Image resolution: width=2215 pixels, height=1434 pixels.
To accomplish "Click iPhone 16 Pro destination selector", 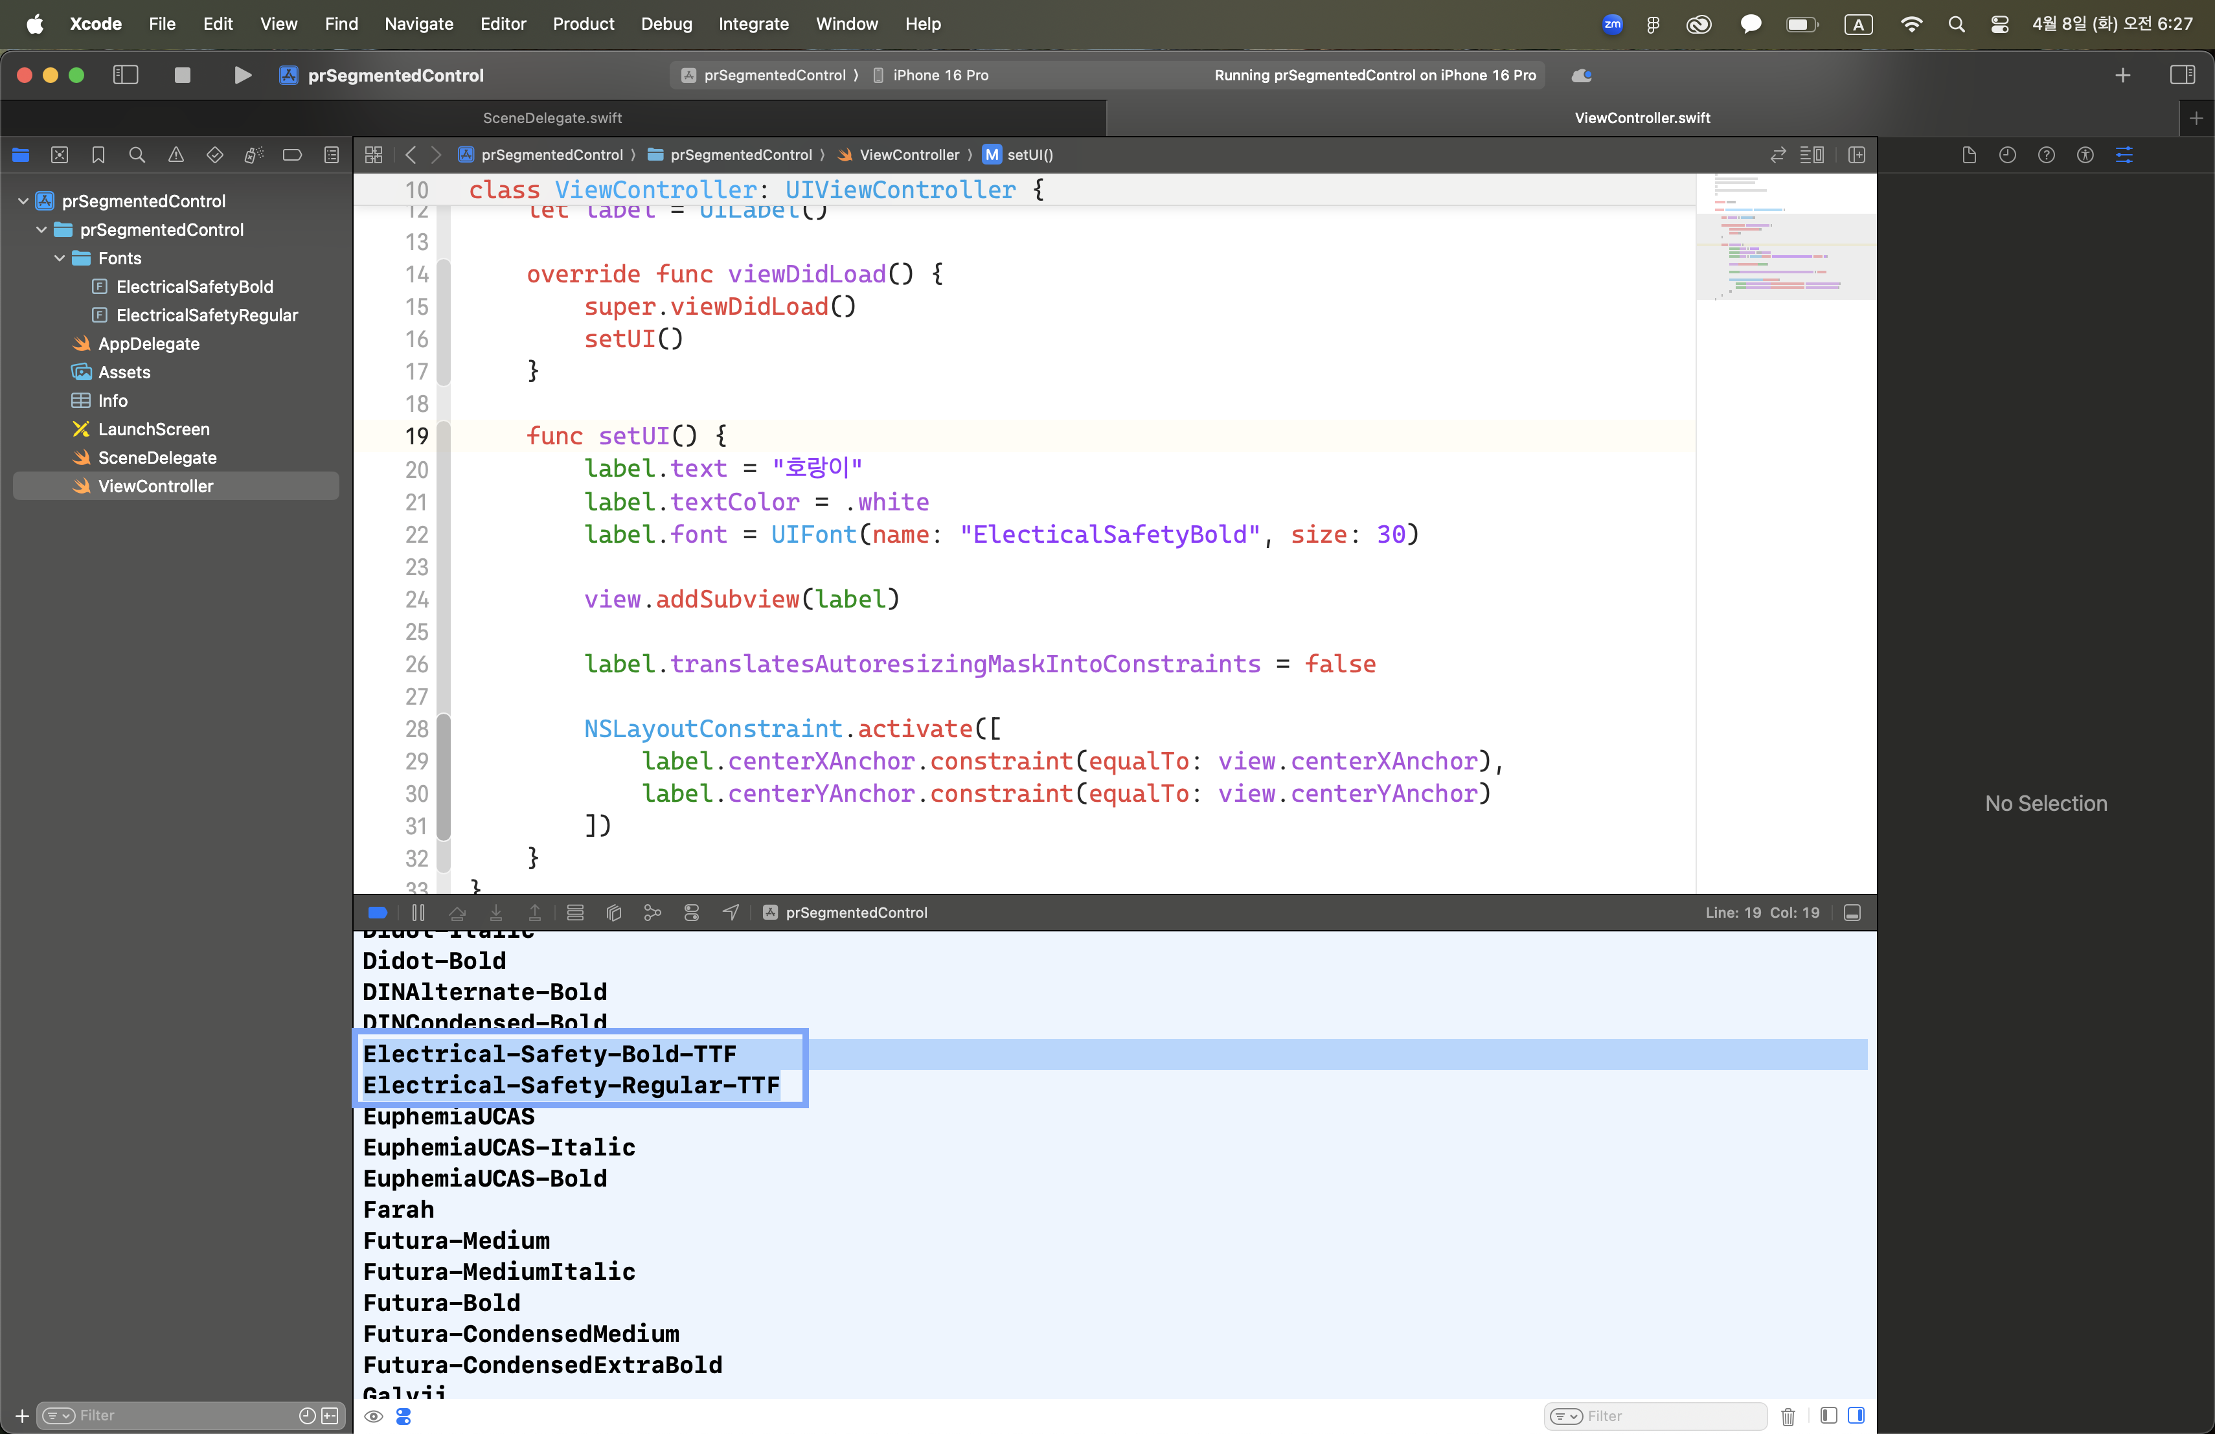I will 940,74.
